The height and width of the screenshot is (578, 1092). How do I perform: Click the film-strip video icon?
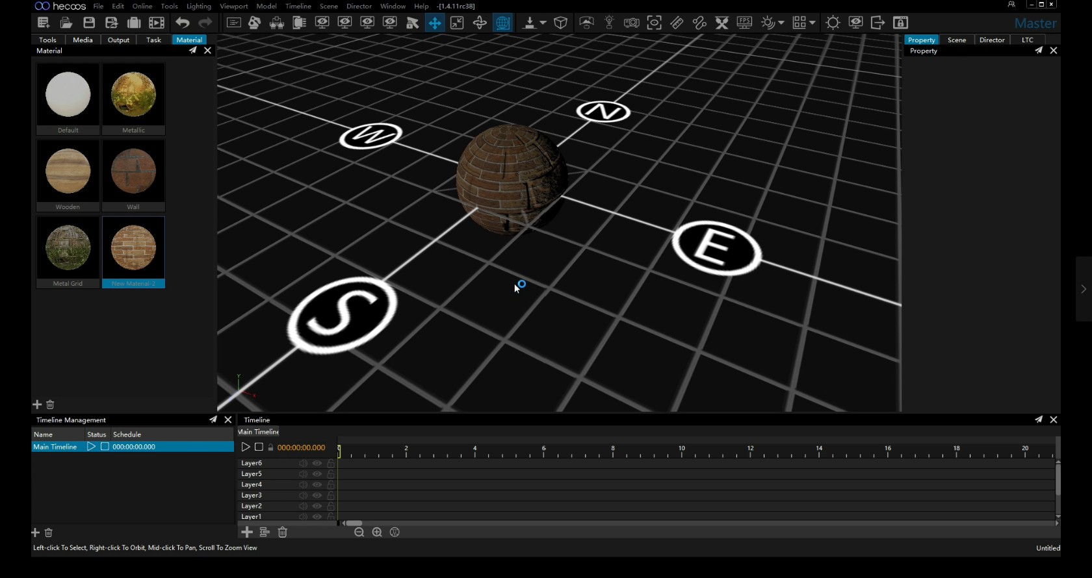157,23
